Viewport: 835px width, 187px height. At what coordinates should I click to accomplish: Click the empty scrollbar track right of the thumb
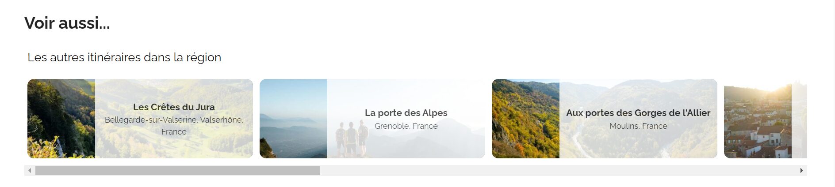pos(558,171)
